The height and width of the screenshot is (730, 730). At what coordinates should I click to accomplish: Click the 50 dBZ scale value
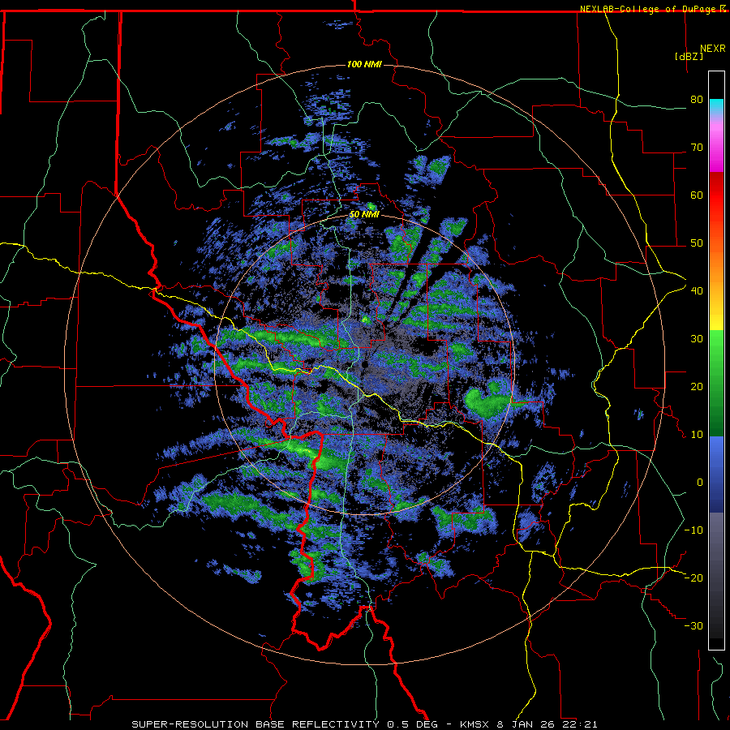697,243
